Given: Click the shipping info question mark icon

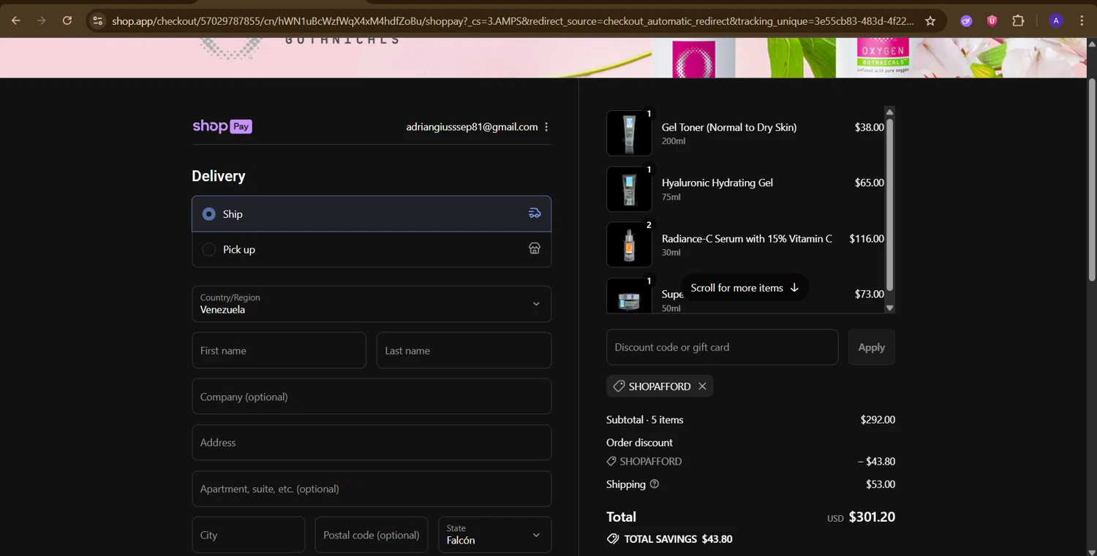Looking at the screenshot, I should click(655, 484).
